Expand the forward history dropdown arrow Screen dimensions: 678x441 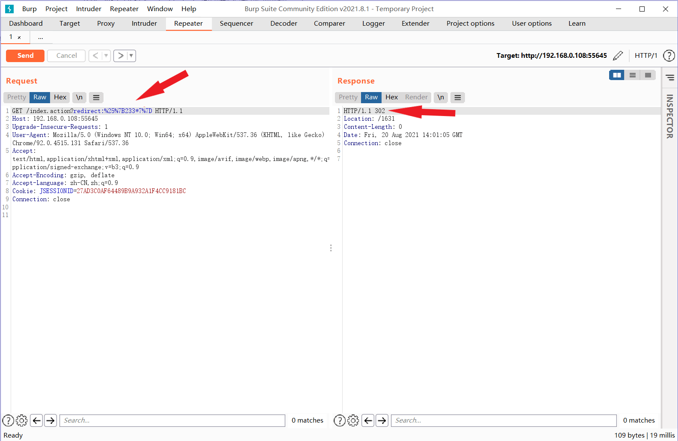(131, 56)
